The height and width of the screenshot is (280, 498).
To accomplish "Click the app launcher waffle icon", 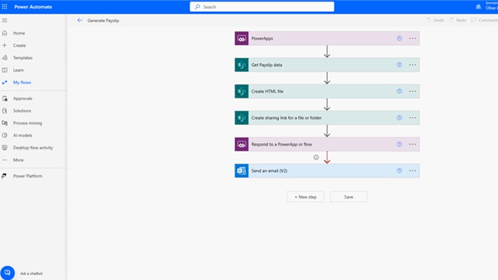I will point(5,7).
